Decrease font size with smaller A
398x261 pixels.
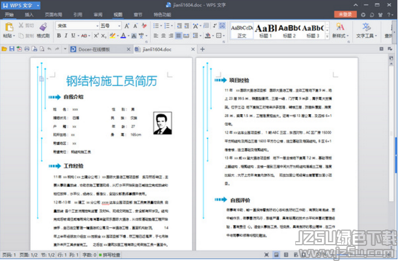tap(135, 25)
